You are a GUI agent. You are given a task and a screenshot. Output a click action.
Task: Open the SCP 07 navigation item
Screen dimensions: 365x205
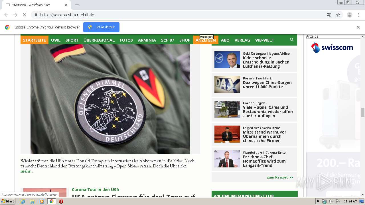pos(168,40)
